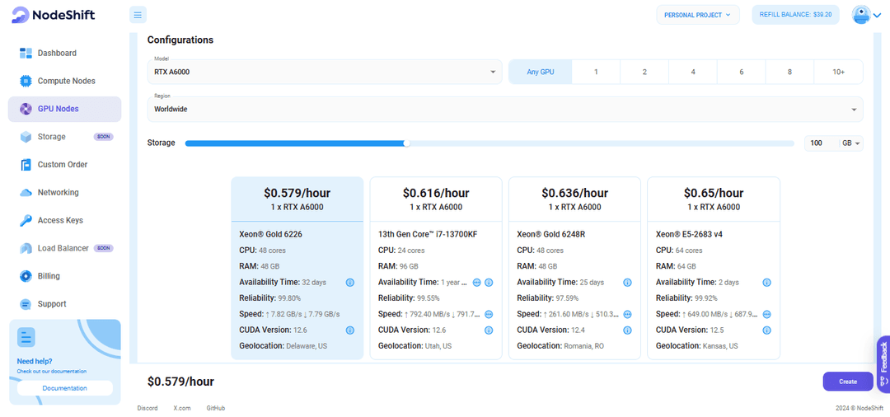The height and width of the screenshot is (417, 890).
Task: Select the $0.636/hour GPU card
Action: pyautogui.click(x=574, y=268)
